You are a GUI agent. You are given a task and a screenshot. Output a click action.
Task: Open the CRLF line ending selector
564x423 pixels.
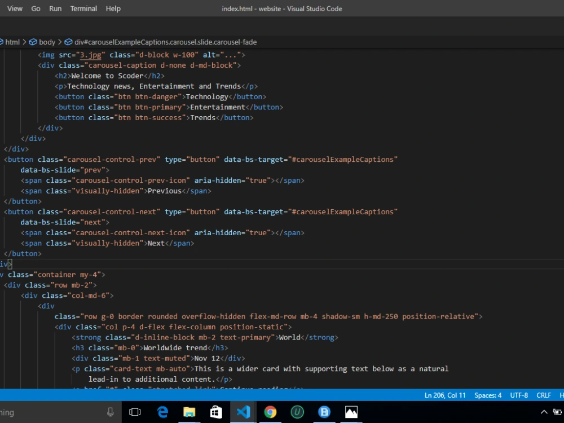(543, 395)
